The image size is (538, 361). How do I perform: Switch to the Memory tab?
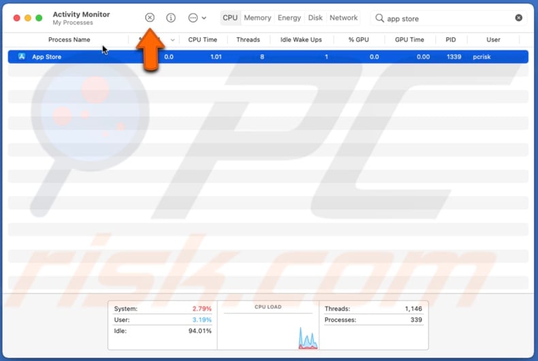(257, 18)
